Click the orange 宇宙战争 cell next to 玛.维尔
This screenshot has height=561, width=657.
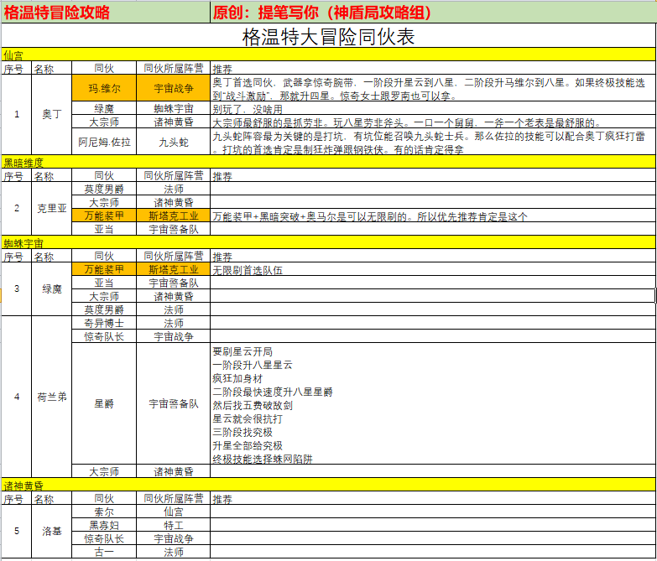coord(173,88)
